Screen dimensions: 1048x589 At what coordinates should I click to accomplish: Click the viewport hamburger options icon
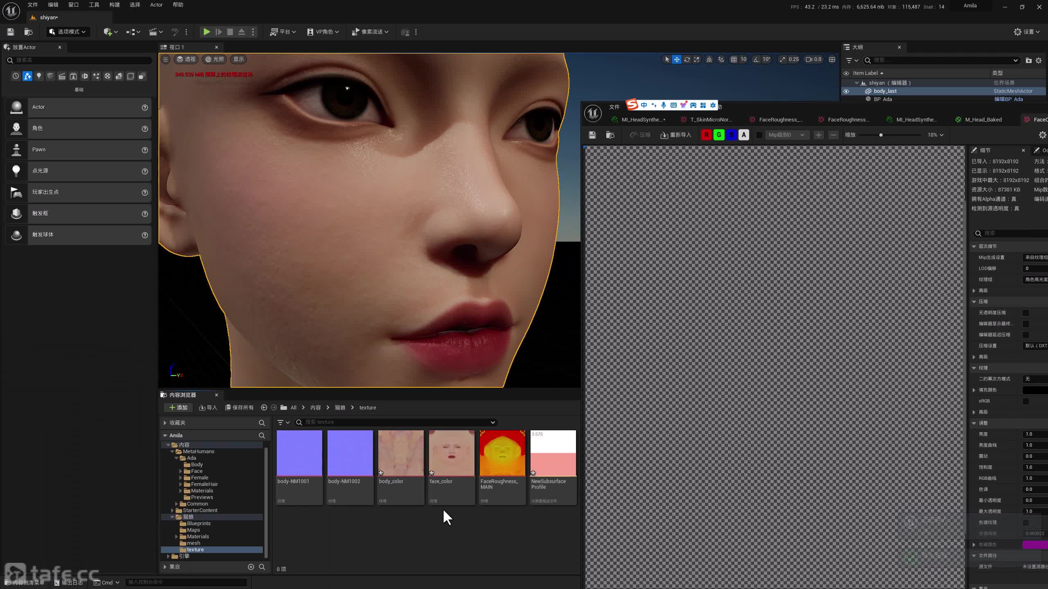(x=165, y=59)
